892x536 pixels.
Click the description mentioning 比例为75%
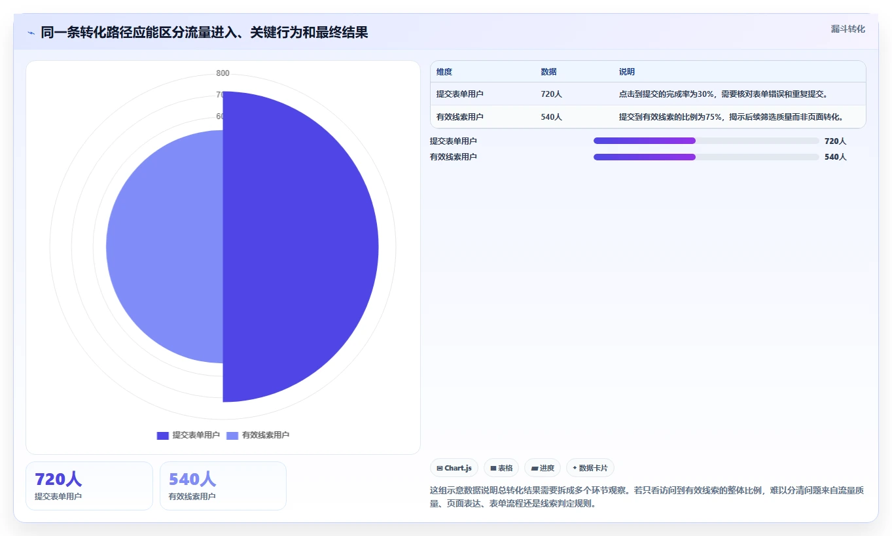pyautogui.click(x=732, y=117)
